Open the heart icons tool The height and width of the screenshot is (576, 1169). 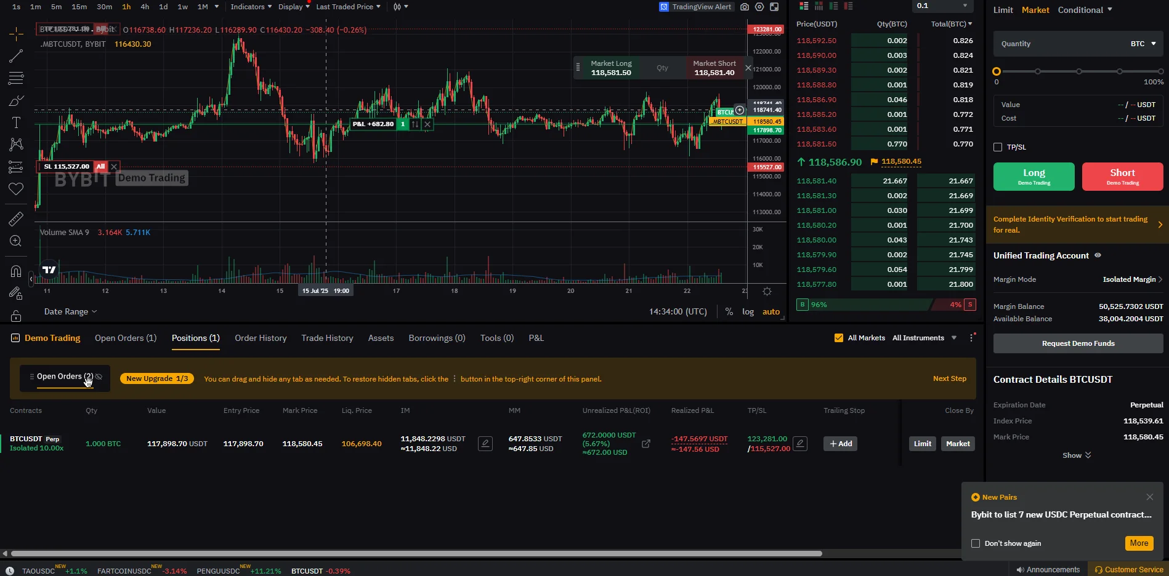coord(16,189)
